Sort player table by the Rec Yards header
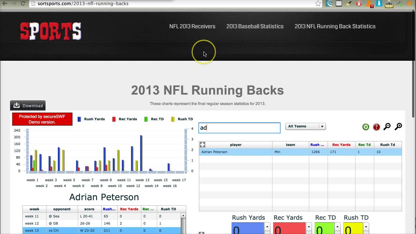The image size is (416, 234). tap(341, 145)
